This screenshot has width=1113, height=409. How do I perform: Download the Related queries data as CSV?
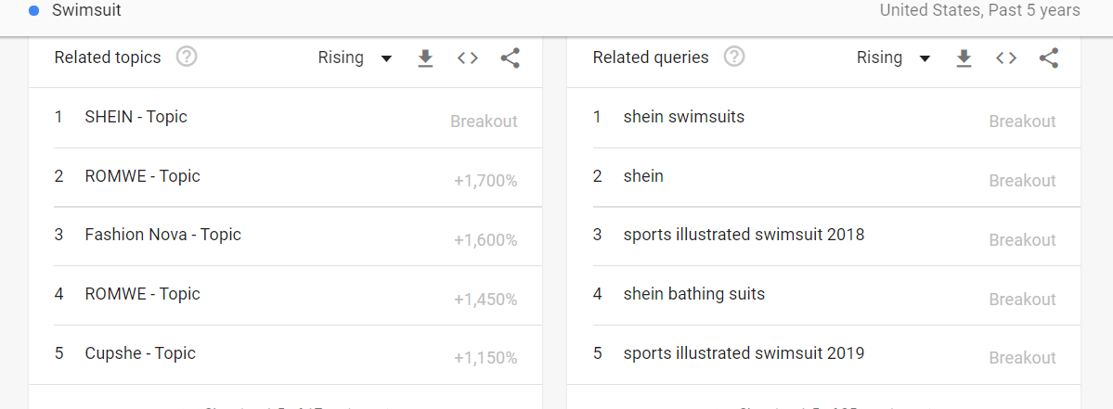pos(964,58)
